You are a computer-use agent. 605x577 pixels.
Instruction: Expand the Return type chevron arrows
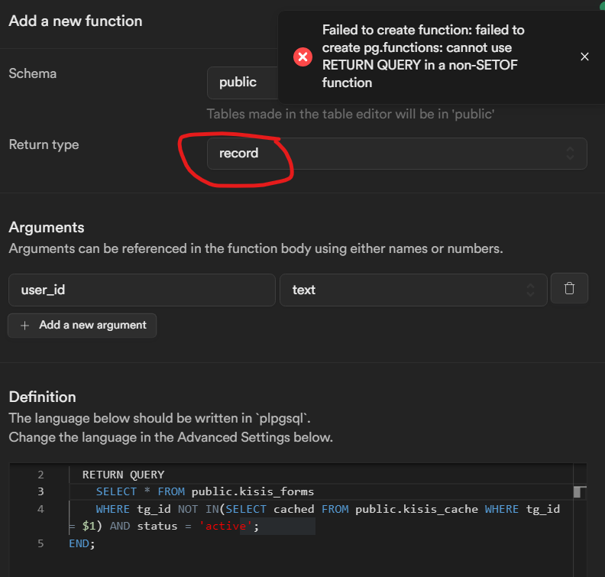pos(570,153)
